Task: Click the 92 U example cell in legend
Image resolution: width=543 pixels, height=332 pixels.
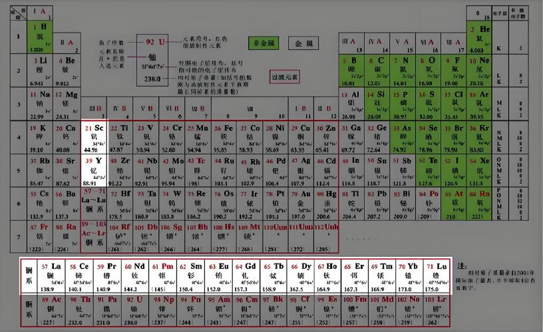Action: pyautogui.click(x=152, y=59)
